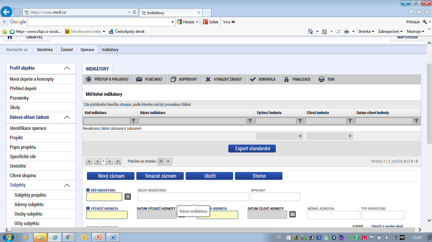Image resolution: width=432 pixels, height=242 pixels.
Task: Click the Smazat záznam button
Action: coord(160,176)
